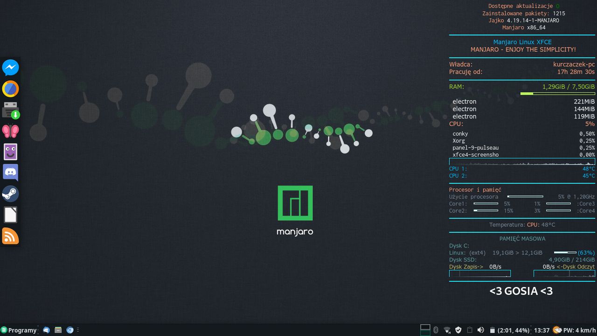Click the "Manjaro Linux XFCE" conky heading
Viewport: 597px width, 336px height.
522,42
